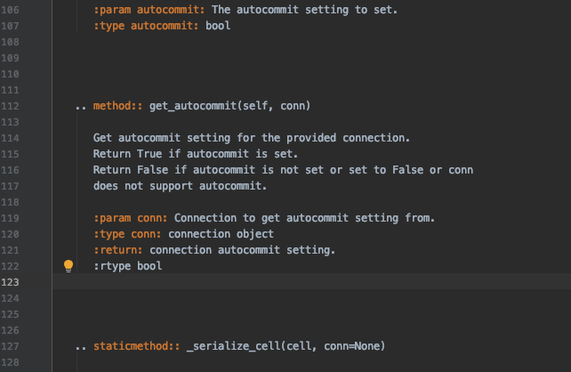Image resolution: width=571 pixels, height=372 pixels.
Task: Click ':type conn:' field on line 120
Action: tap(127, 234)
